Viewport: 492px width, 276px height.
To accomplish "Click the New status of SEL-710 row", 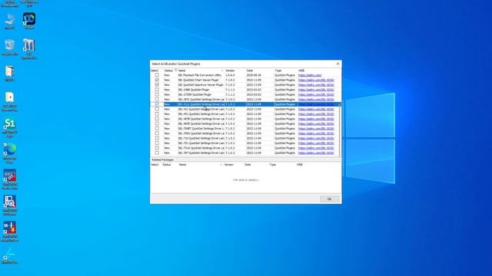I will pyautogui.click(x=167, y=138).
